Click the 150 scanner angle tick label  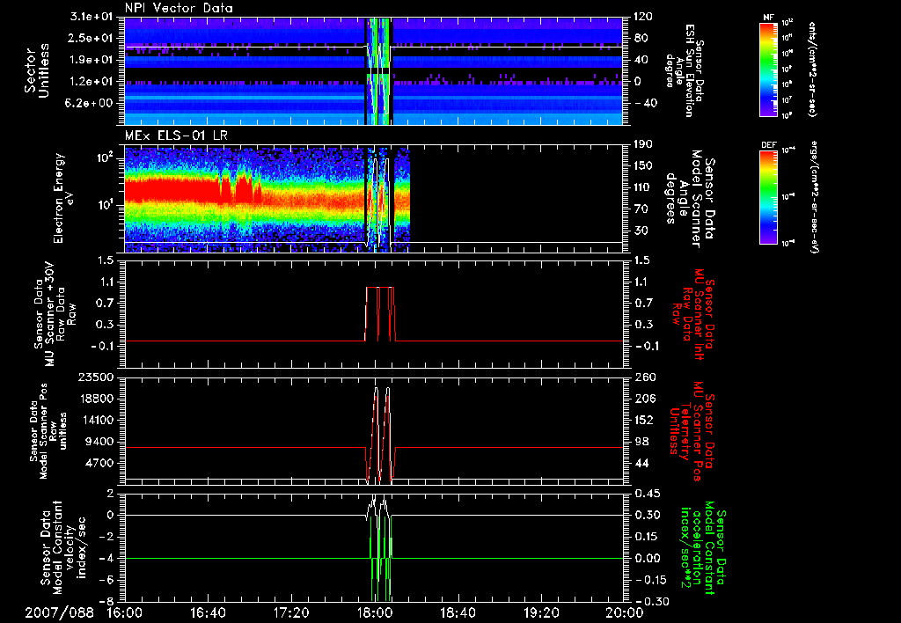[645, 165]
